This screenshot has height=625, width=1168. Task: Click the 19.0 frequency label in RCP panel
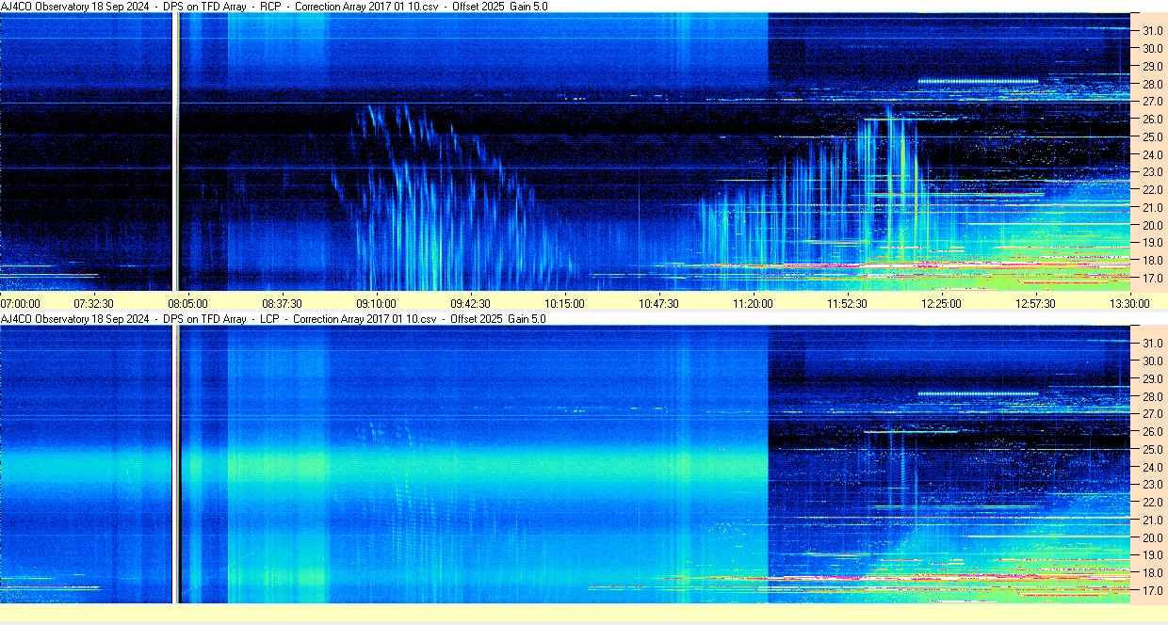coord(1152,244)
